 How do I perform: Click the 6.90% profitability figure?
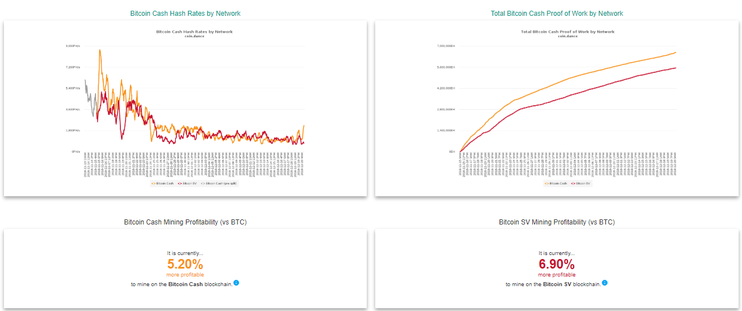pos(557,264)
